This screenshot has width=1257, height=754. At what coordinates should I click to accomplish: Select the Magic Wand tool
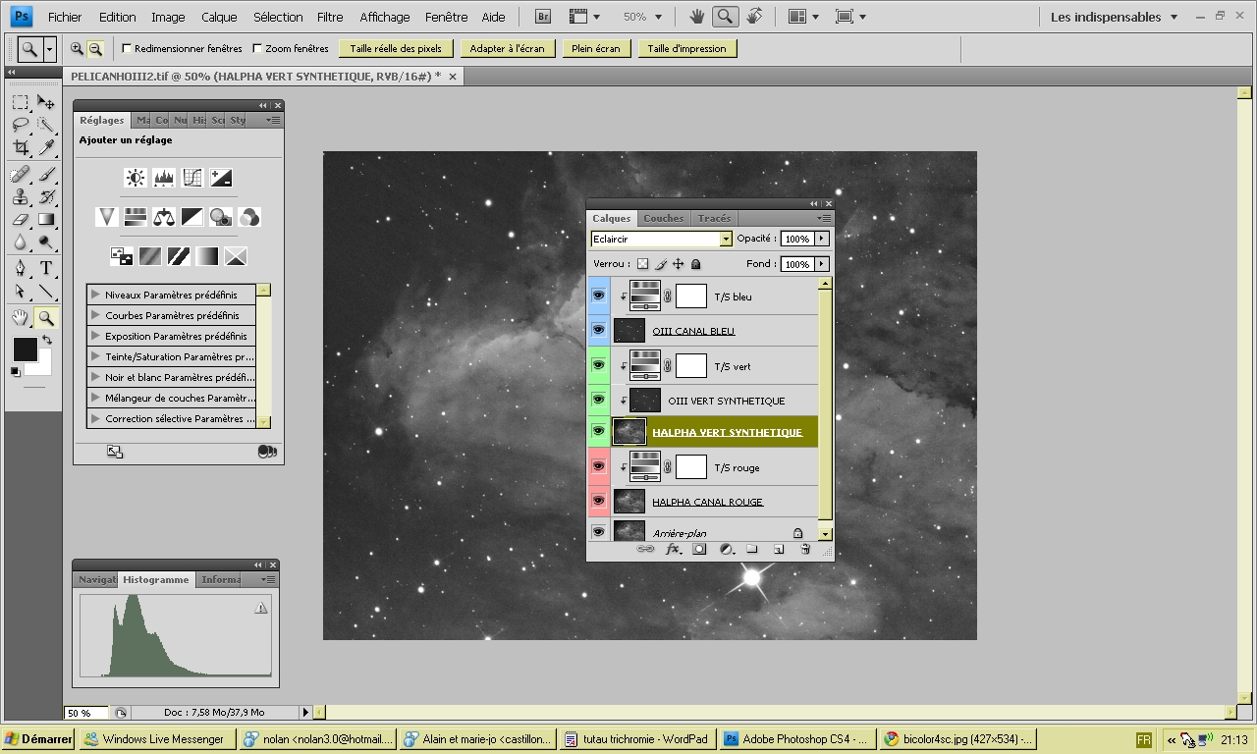coord(45,125)
